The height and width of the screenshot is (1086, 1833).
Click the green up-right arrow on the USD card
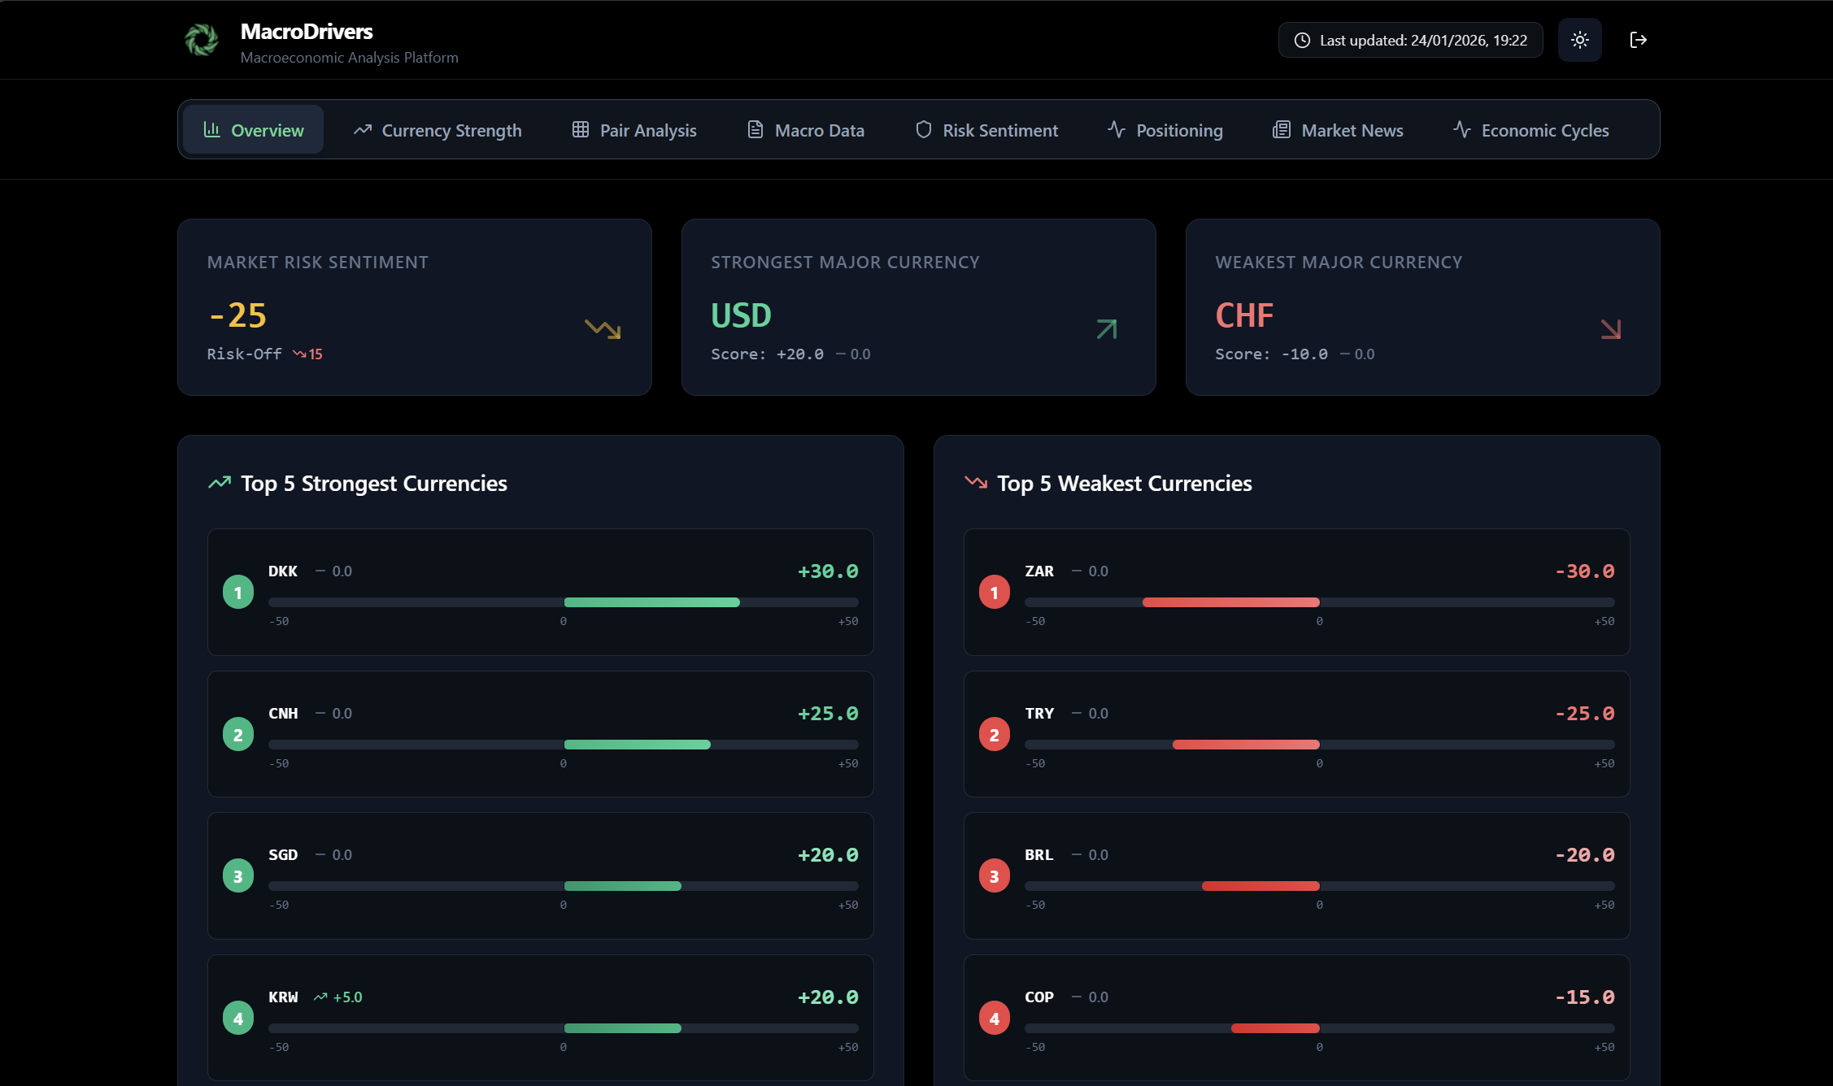[x=1107, y=328]
